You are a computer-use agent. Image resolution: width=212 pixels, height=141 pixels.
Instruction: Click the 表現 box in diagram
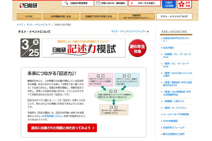coord(114,110)
